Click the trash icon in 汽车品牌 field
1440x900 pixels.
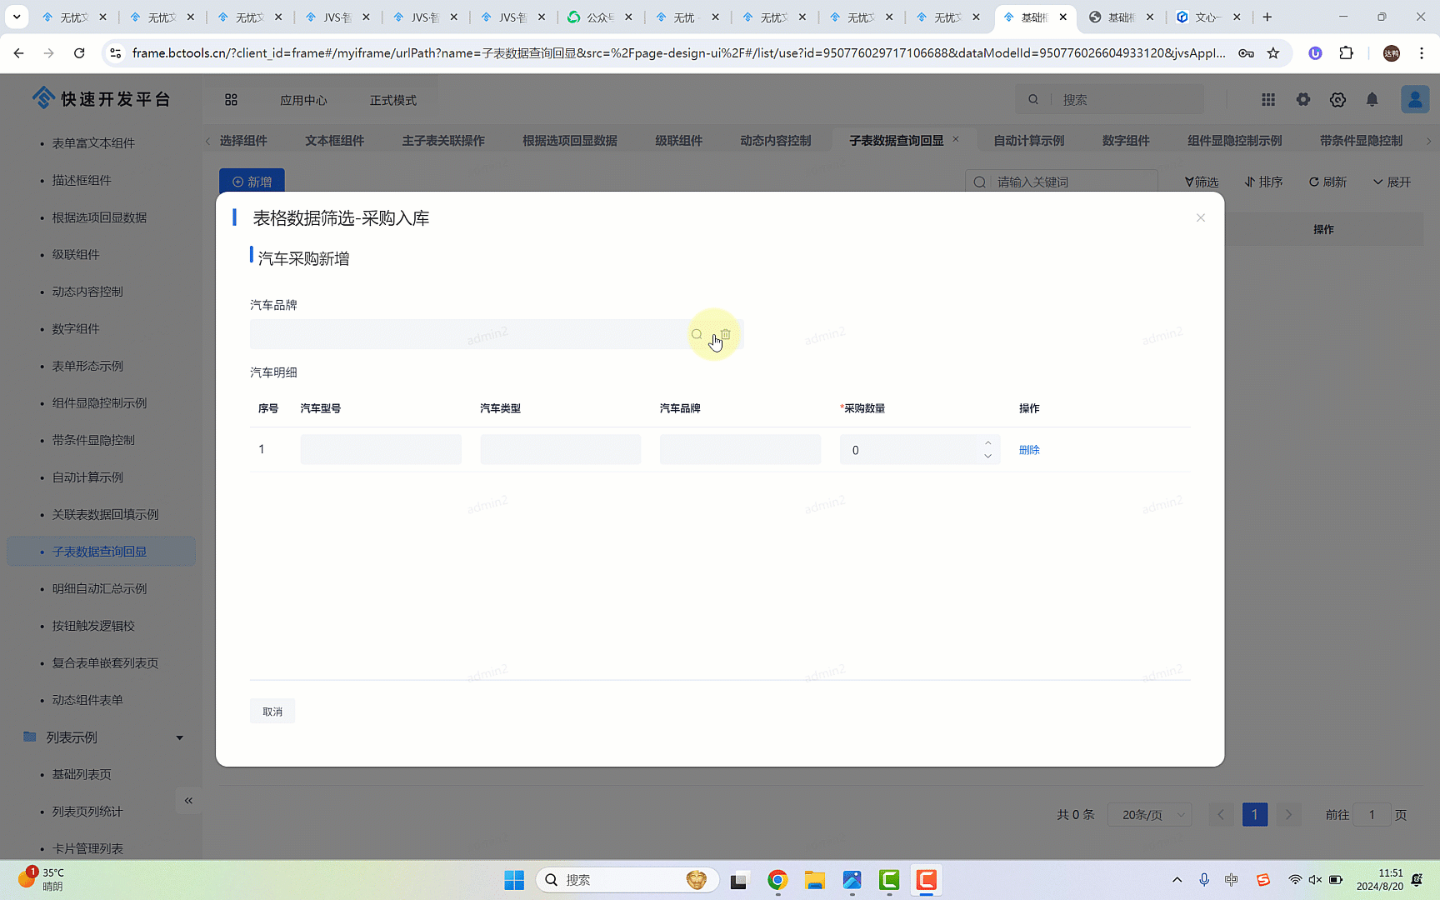coord(726,334)
